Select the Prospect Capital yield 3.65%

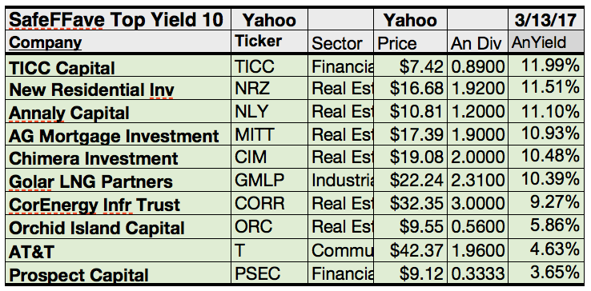click(x=546, y=273)
